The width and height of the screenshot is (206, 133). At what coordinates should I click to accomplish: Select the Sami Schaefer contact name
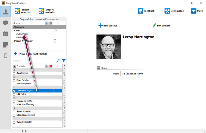tap(24, 111)
